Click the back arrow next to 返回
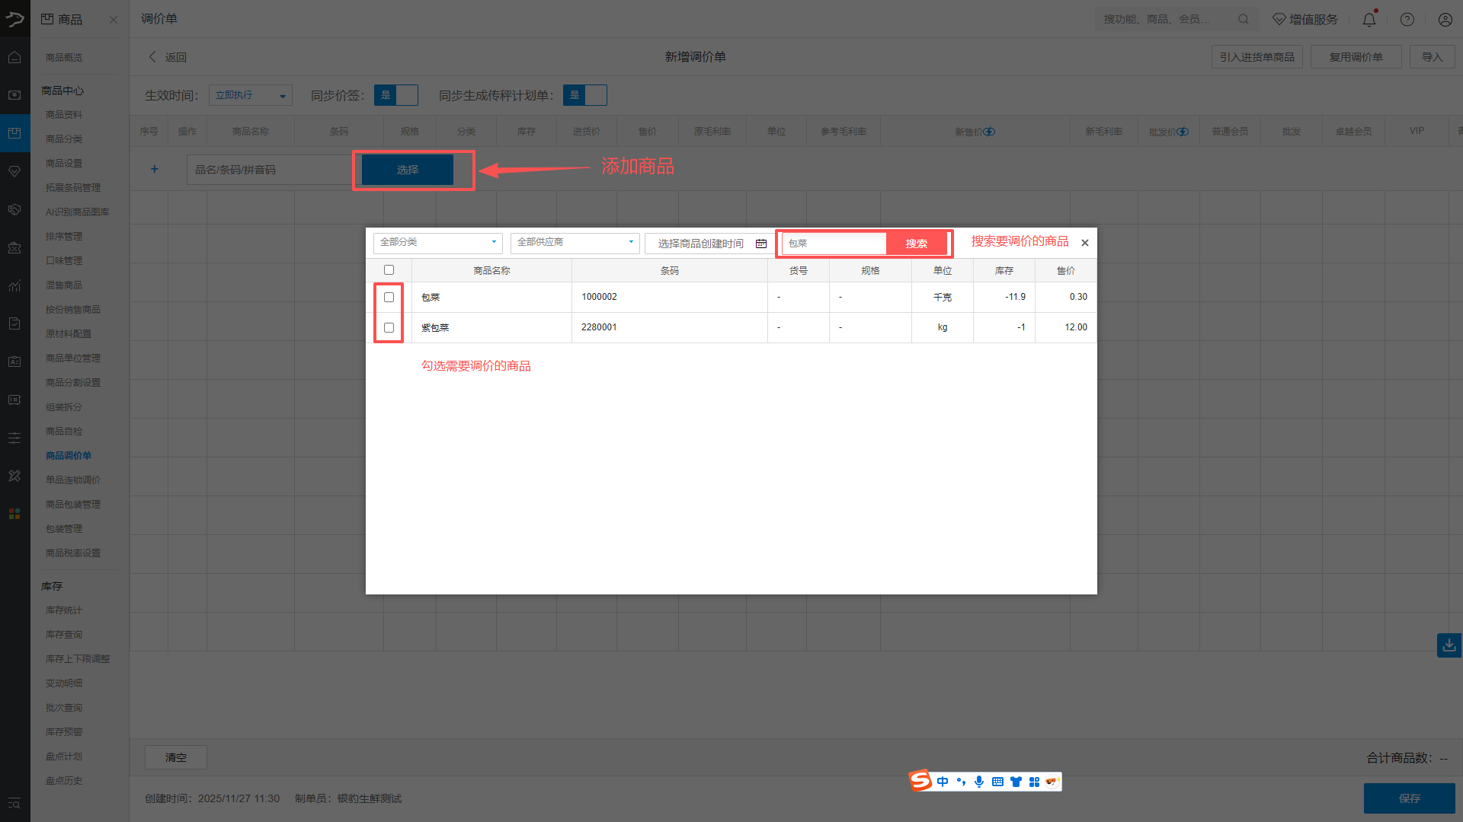Image resolution: width=1463 pixels, height=822 pixels. 152,57
